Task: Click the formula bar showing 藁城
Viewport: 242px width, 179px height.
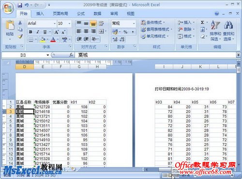Action: 156,55
